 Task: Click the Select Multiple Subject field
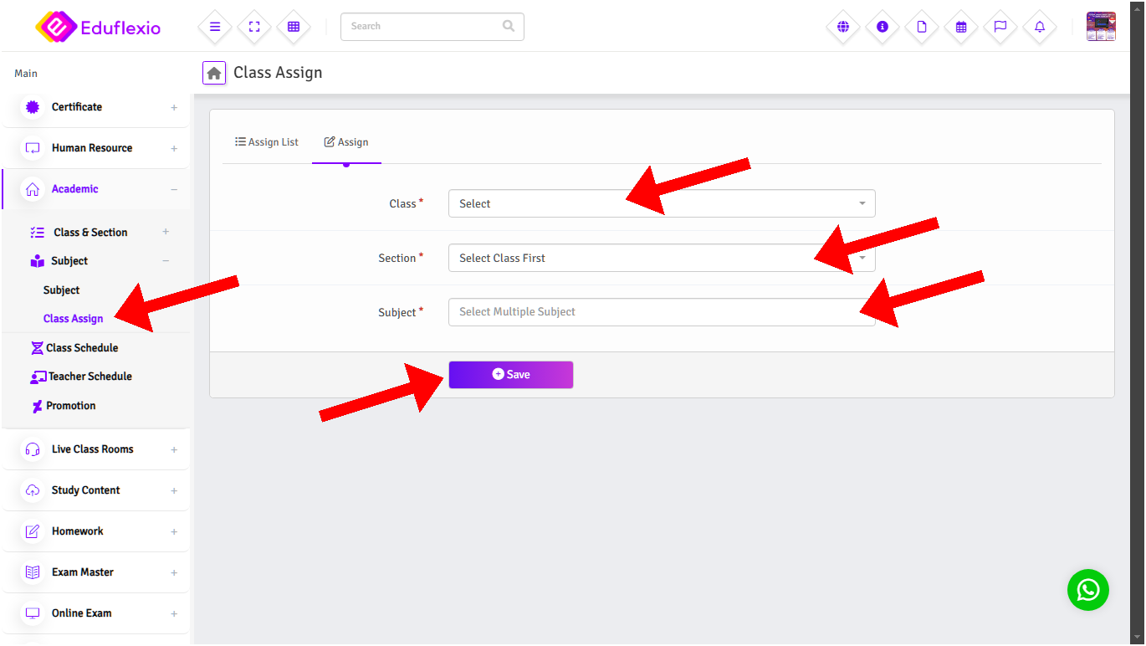661,312
